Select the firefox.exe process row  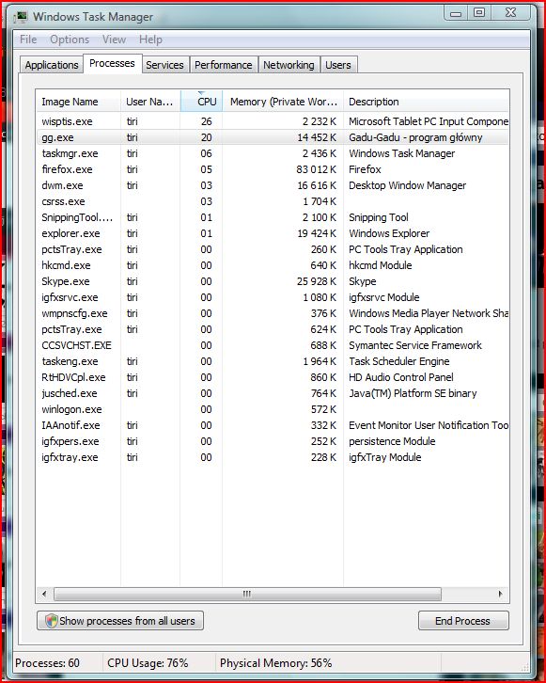[x=273, y=169]
